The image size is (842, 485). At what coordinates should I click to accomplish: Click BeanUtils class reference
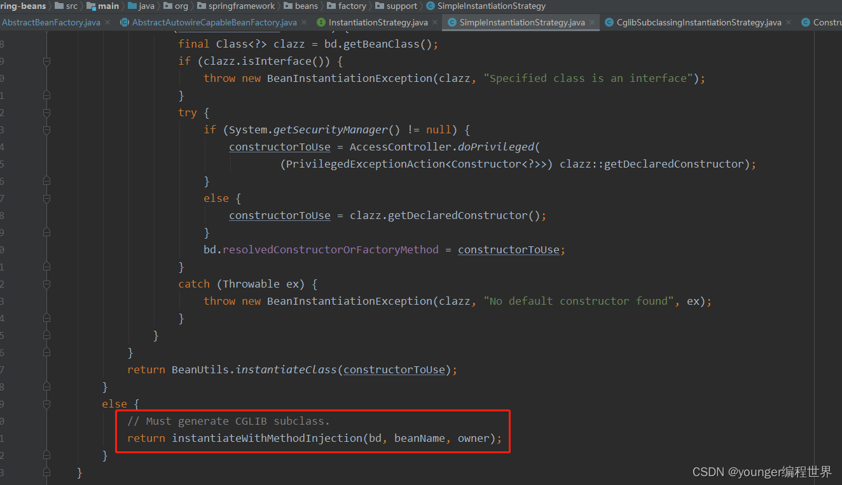tap(200, 369)
